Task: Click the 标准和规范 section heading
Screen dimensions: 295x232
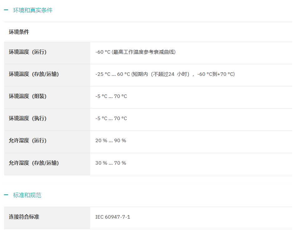Action: pyautogui.click(x=27, y=195)
